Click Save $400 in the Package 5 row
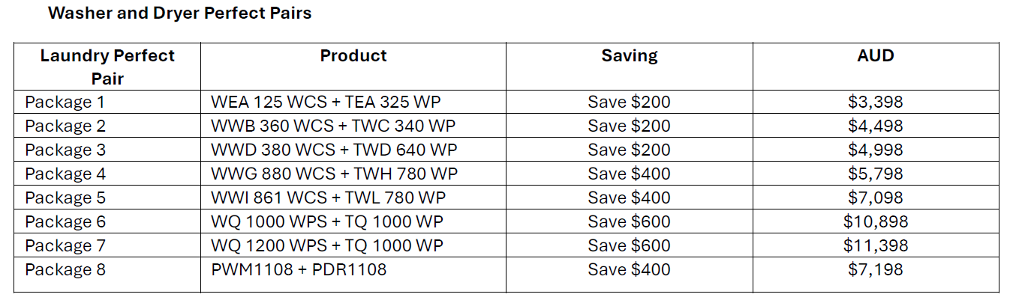Image resolution: width=1022 pixels, height=306 pixels. tap(630, 198)
